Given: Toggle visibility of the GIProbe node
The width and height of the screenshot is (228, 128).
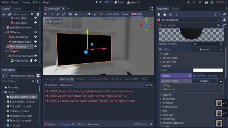Looking at the screenshot, I should coord(35,32).
